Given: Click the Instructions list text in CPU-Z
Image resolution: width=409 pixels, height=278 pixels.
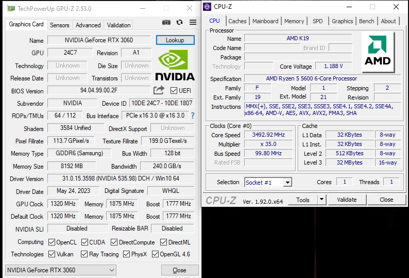Looking at the screenshot, I should coord(322,110).
